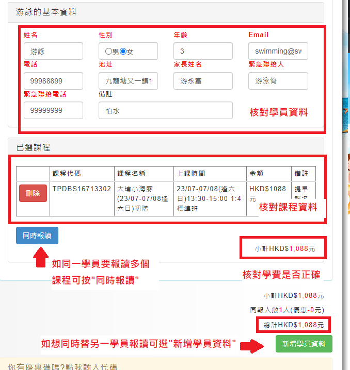Select the 女 gender radio button
Image resolution: width=350 pixels, height=370 pixels.
click(123, 52)
